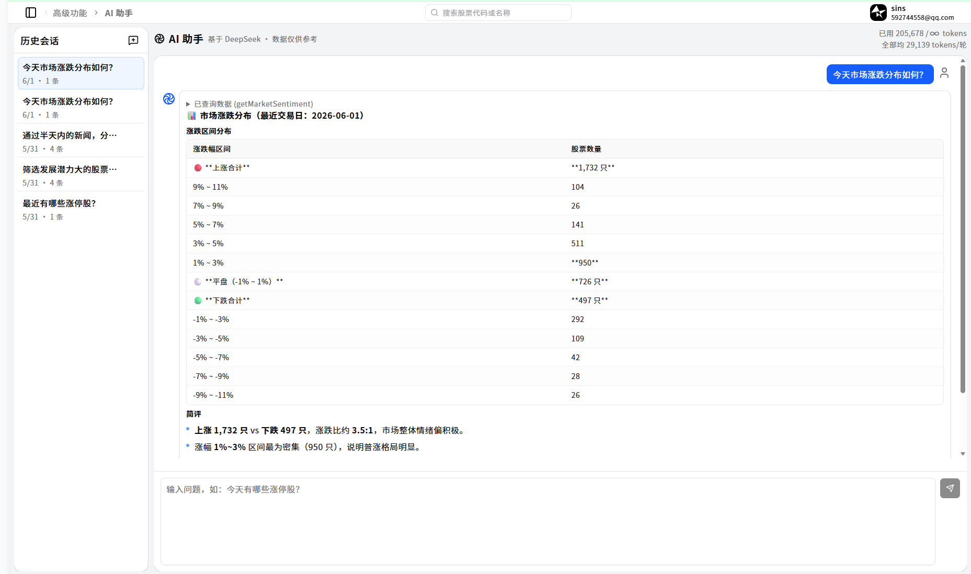The width and height of the screenshot is (971, 574).
Task: Click the token usage 已用 205,678 text
Action: click(x=901, y=33)
